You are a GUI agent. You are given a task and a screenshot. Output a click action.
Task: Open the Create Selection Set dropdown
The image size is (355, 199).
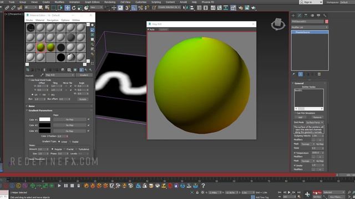[x=169, y=7]
